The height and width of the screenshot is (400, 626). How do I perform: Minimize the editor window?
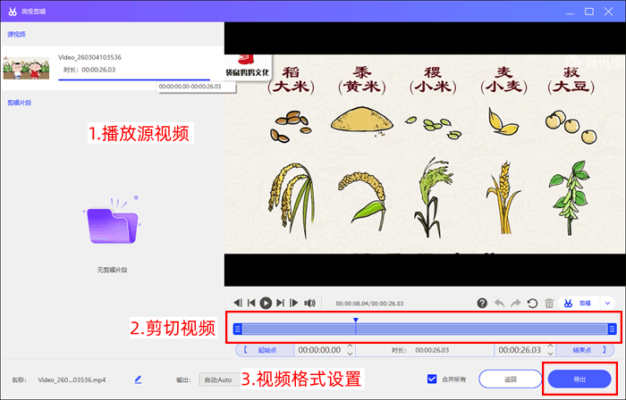570,12
